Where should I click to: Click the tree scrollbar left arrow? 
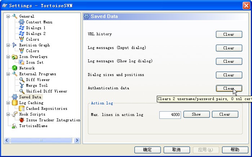[7, 140]
